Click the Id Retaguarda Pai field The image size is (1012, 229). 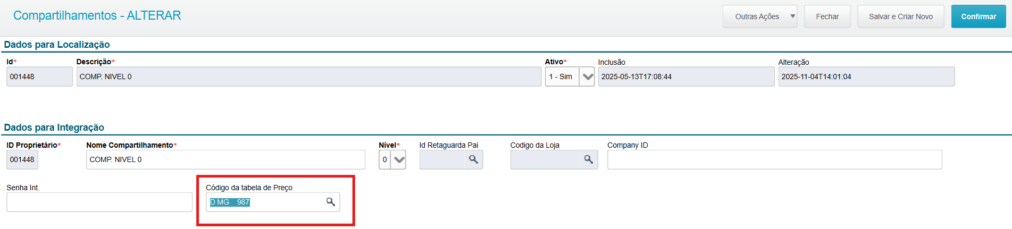[x=442, y=159]
